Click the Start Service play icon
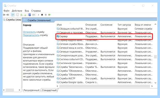The image size is (160, 98). point(38,15)
